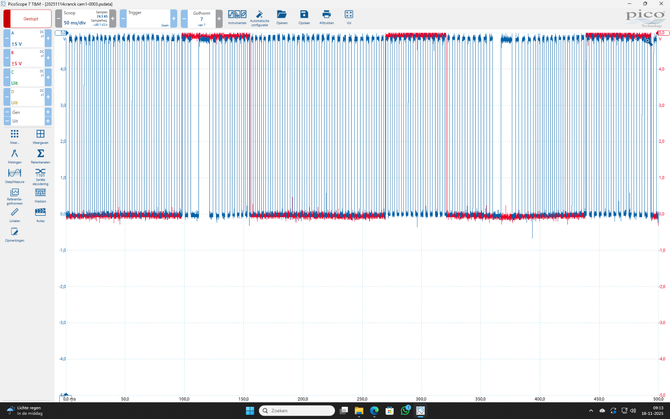Click the Zoeken taskbar search box
Image resolution: width=670 pixels, height=419 pixels.
297,411
